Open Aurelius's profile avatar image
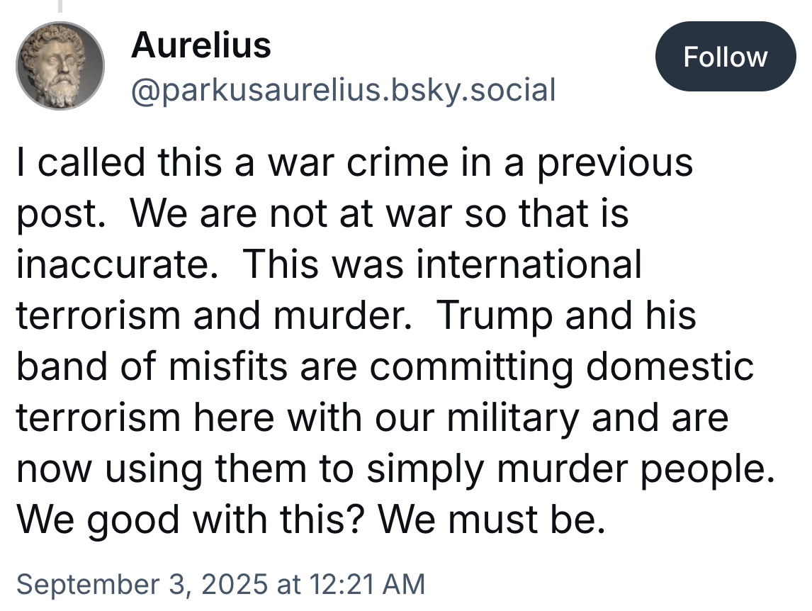812x611 pixels. click(x=61, y=66)
